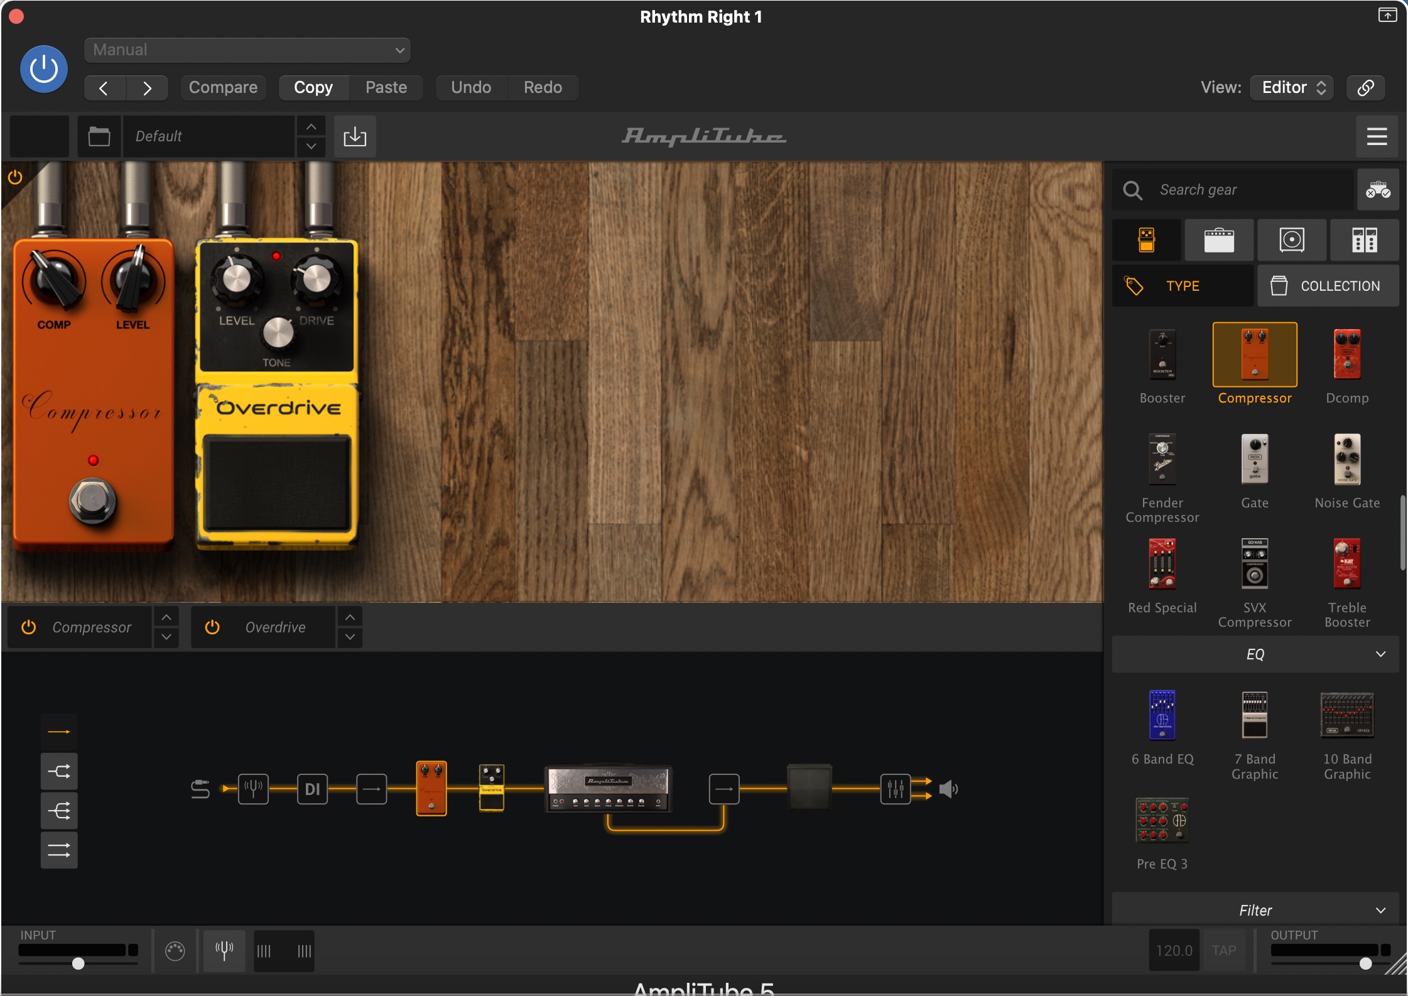The width and height of the screenshot is (1408, 996).
Task: Select the two-way split signal routing
Action: click(x=59, y=771)
